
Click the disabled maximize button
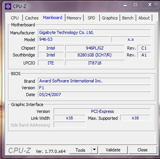tap(136, 5)
